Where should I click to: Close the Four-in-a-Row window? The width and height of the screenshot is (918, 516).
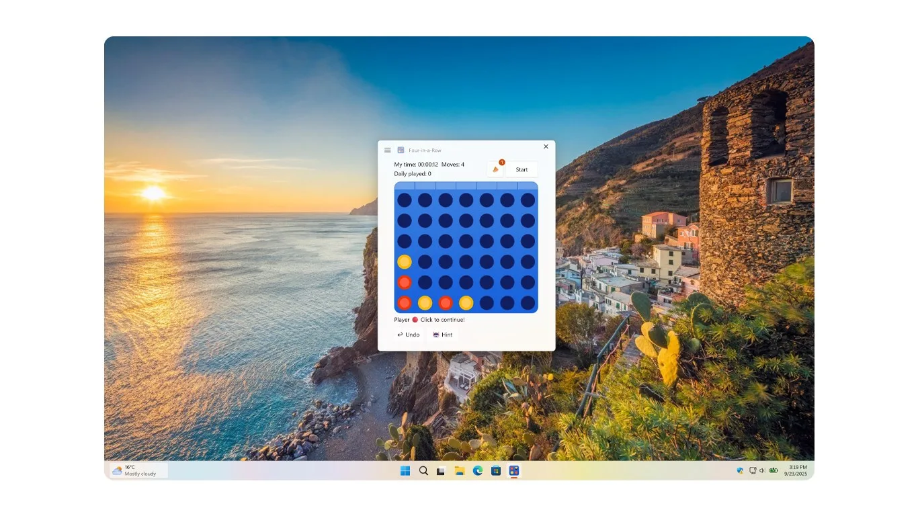[546, 146]
